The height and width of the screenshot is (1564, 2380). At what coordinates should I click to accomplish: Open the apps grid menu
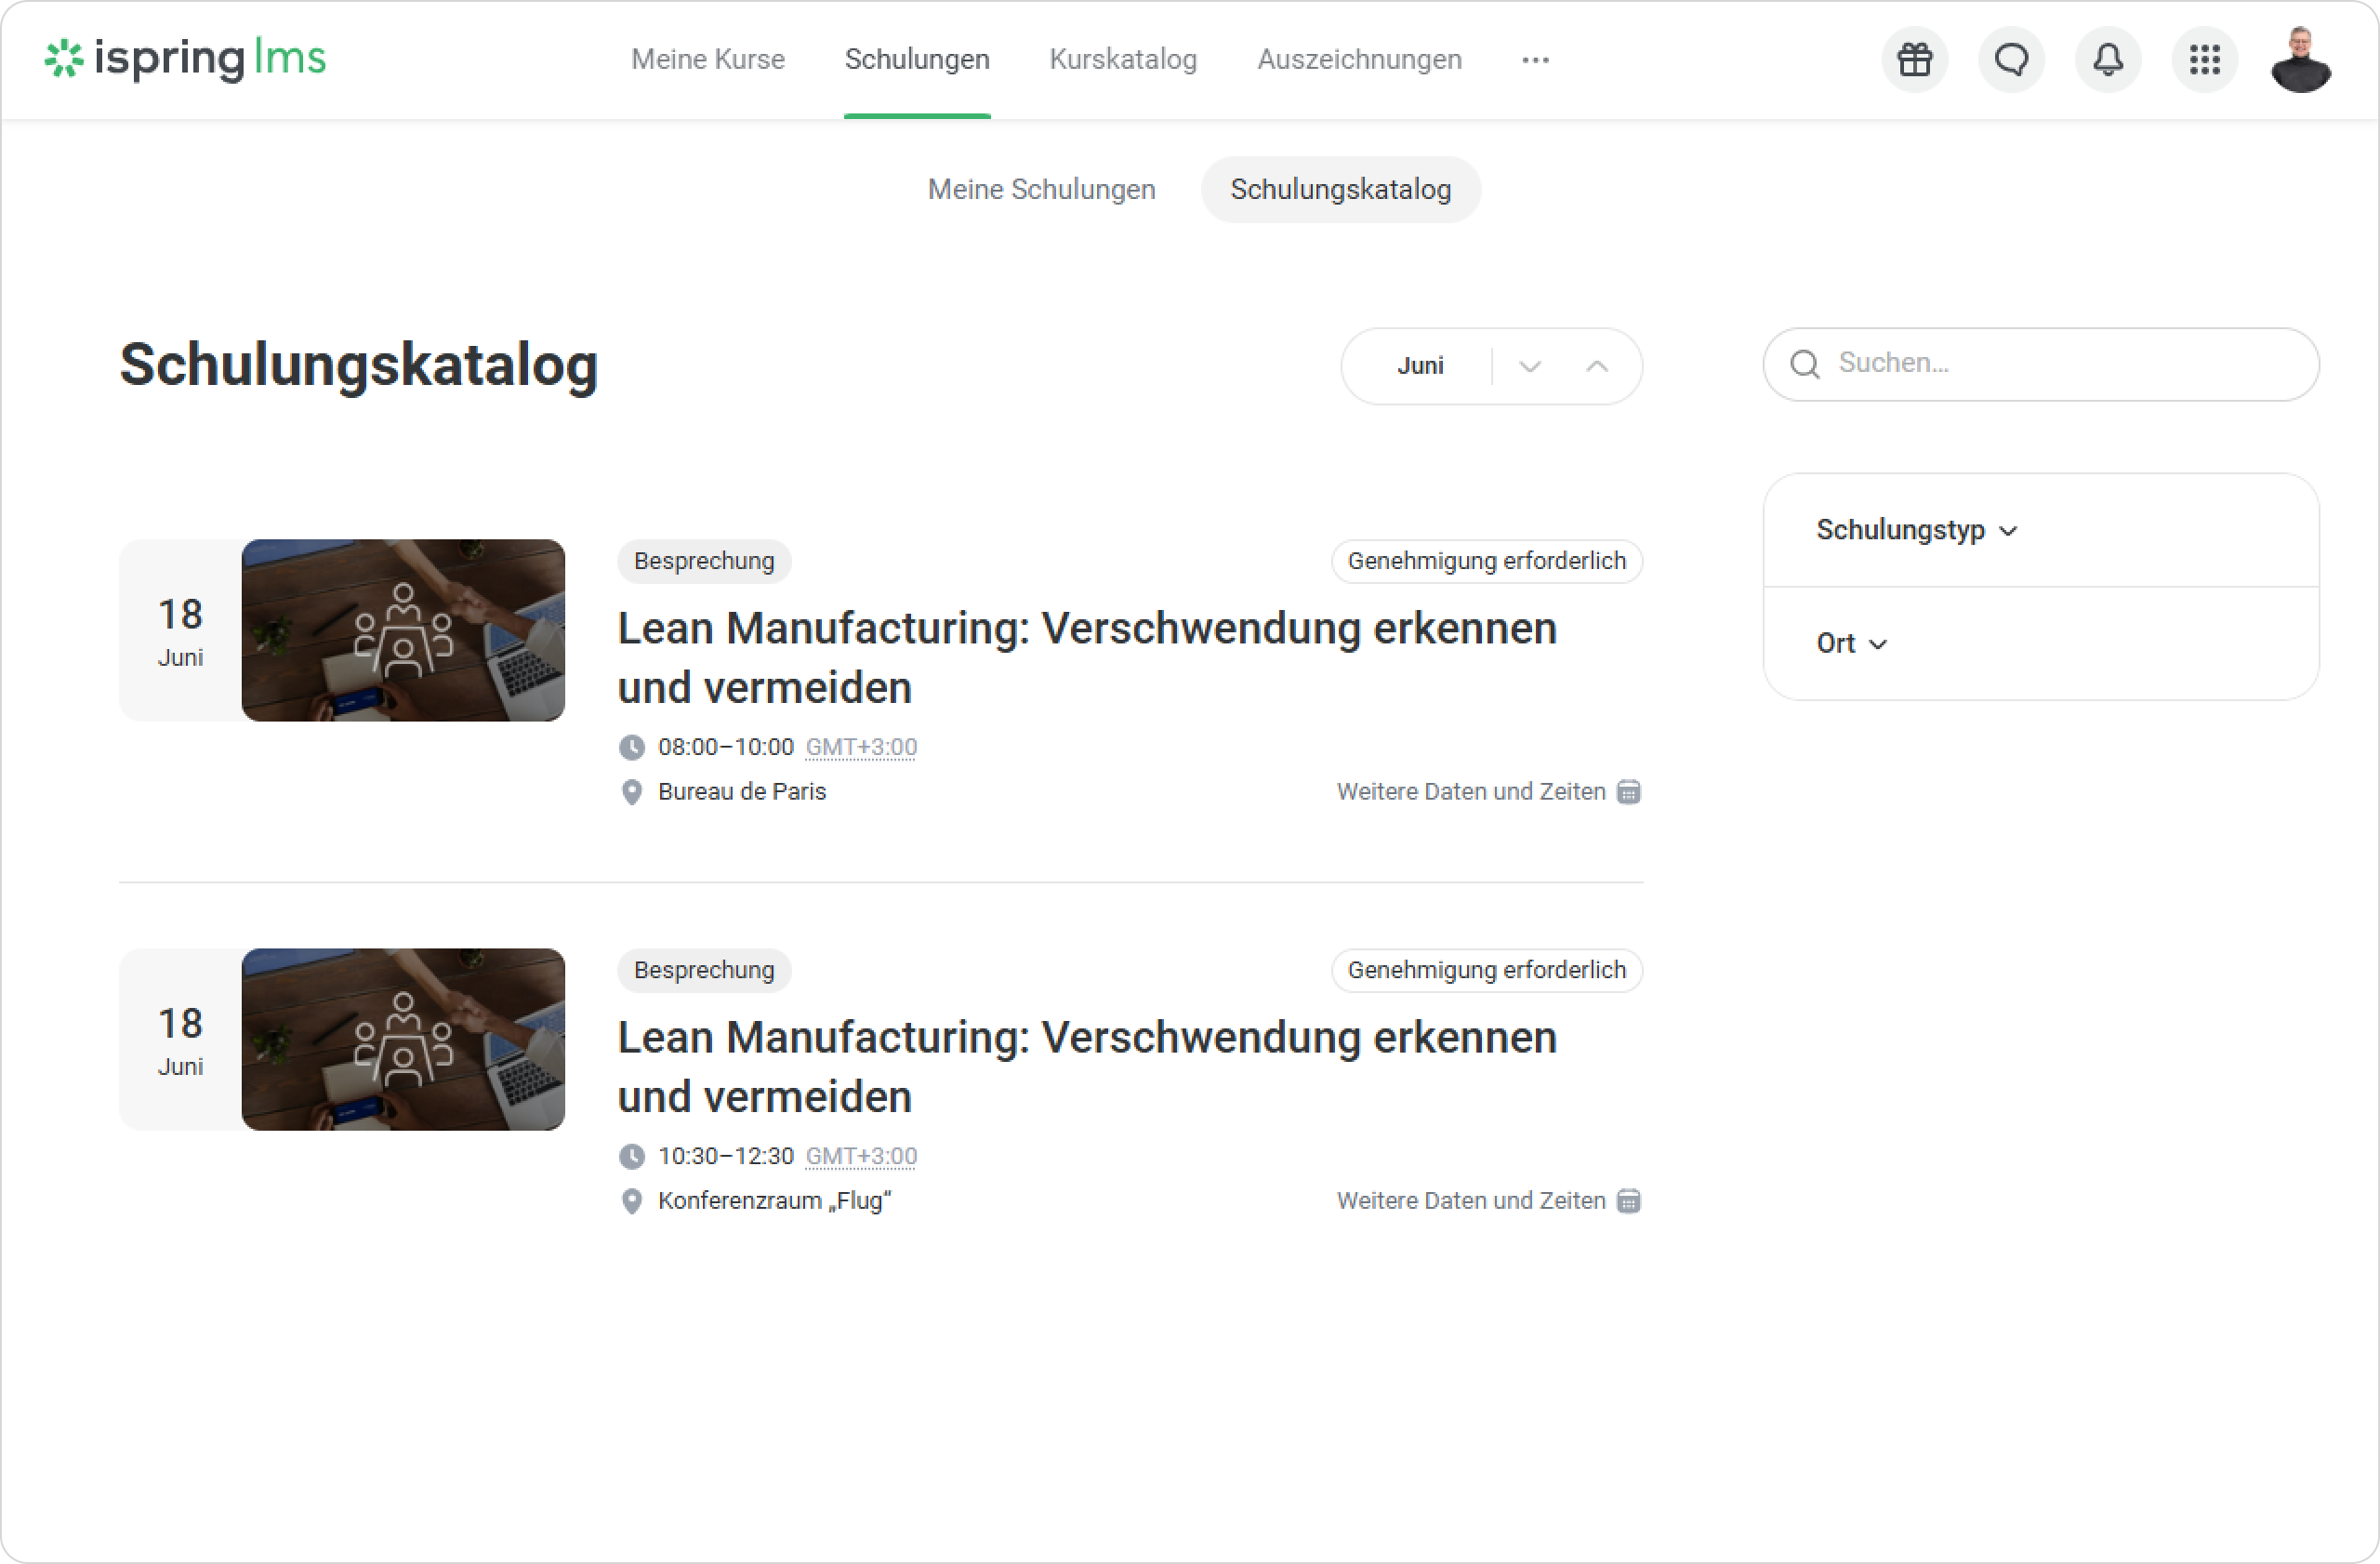(x=2205, y=60)
